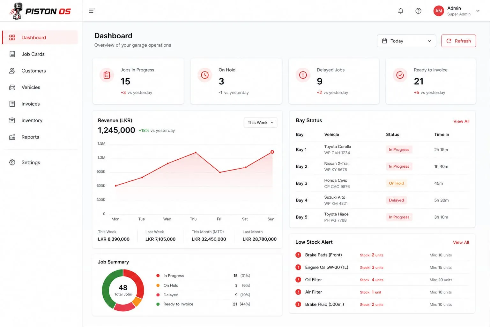This screenshot has height=327, width=490.
Task: Click the Invoices list icon
Action: coord(12,104)
